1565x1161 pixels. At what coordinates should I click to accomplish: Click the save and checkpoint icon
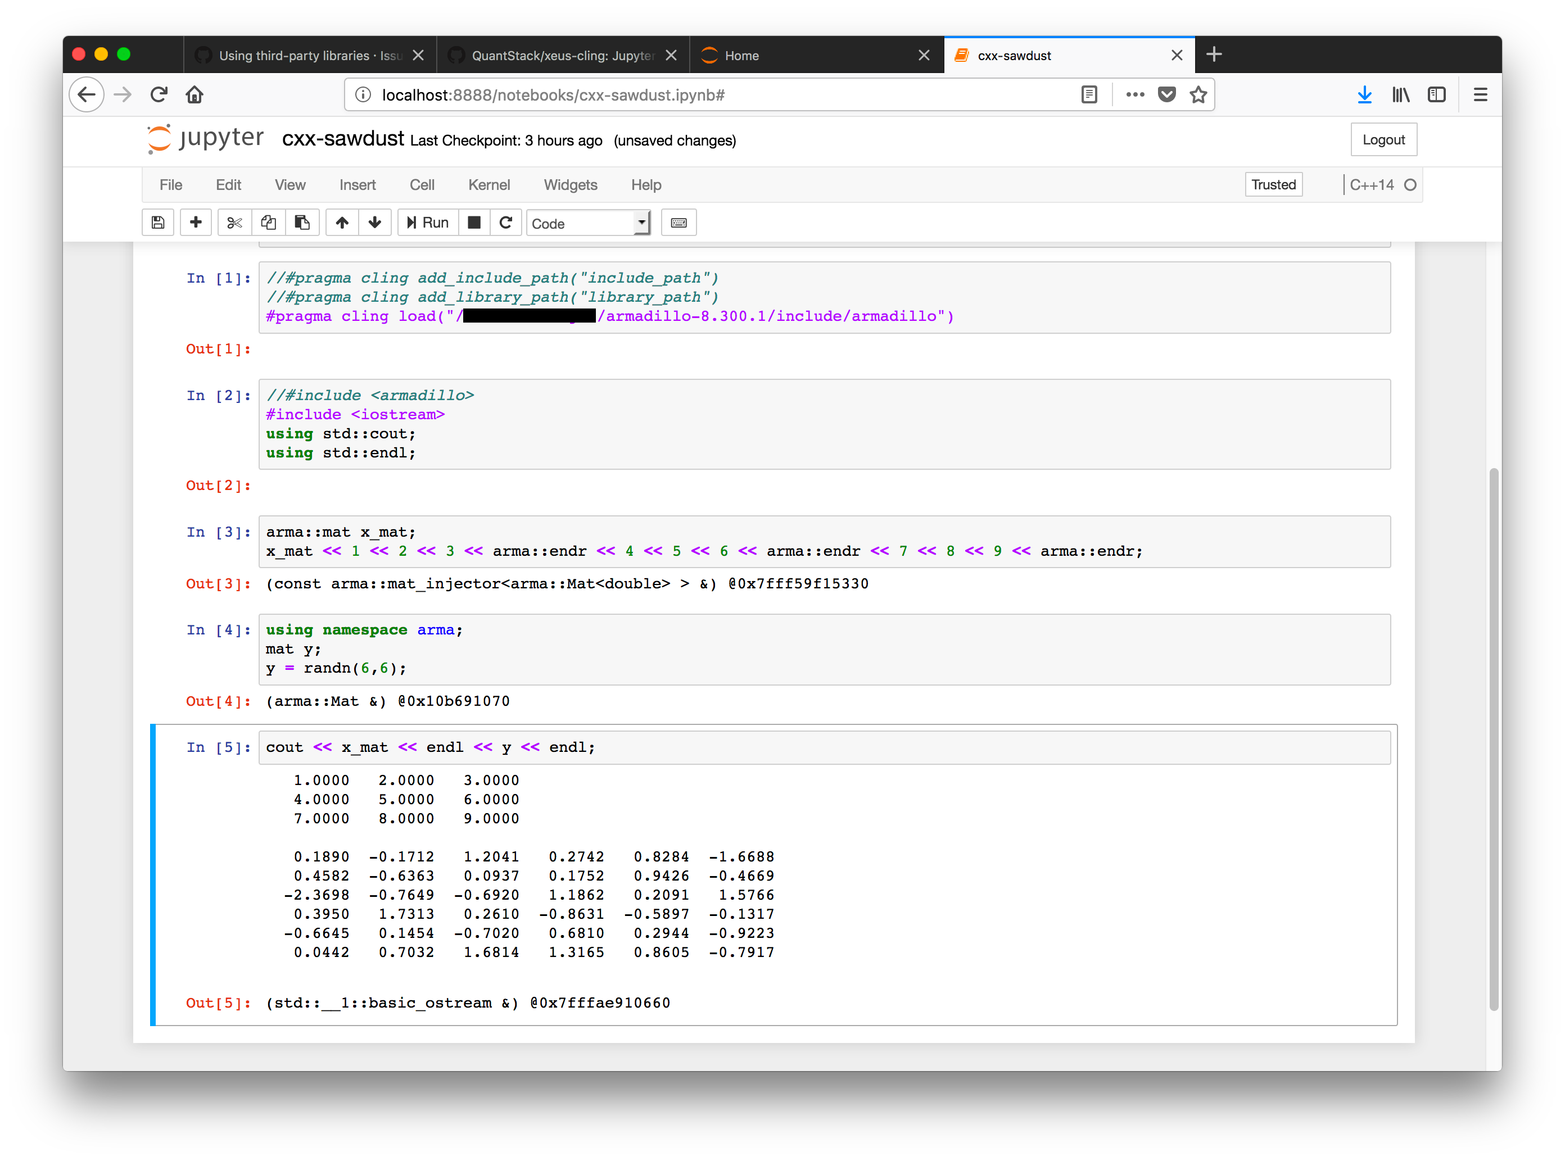click(158, 223)
